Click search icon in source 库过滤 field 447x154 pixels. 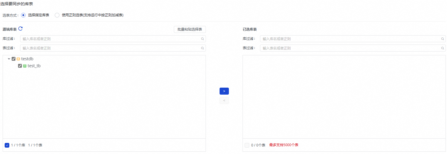(202, 39)
